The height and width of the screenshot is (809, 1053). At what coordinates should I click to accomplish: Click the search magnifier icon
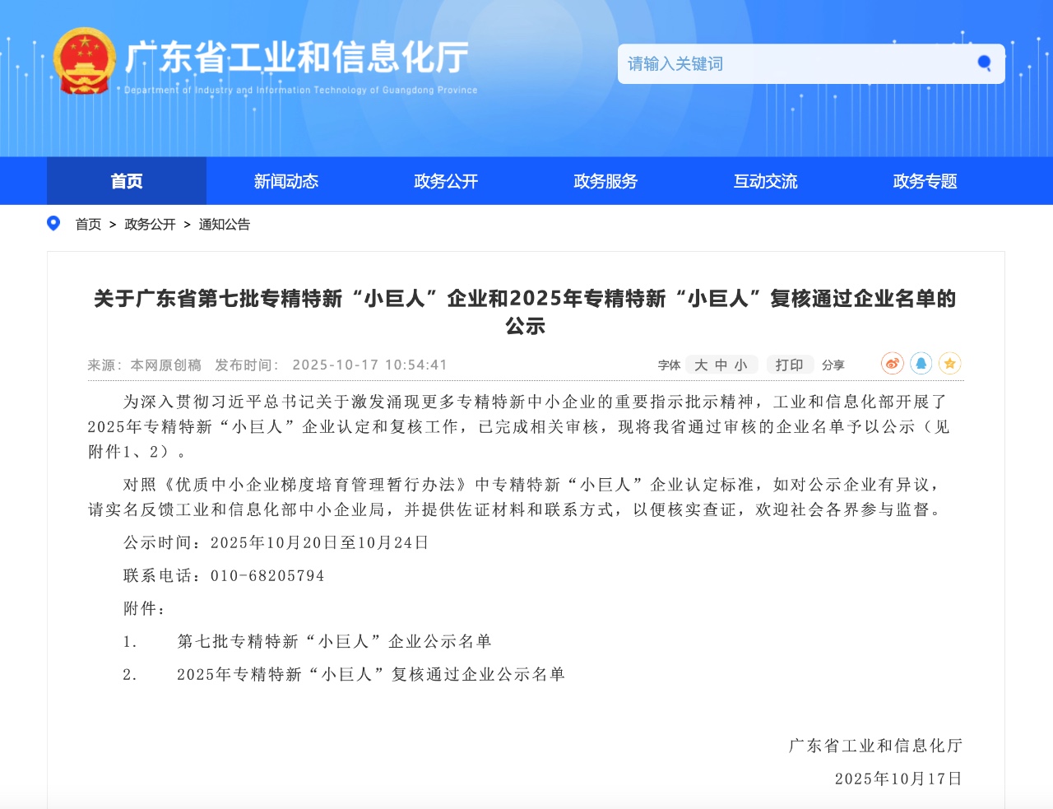click(x=982, y=63)
